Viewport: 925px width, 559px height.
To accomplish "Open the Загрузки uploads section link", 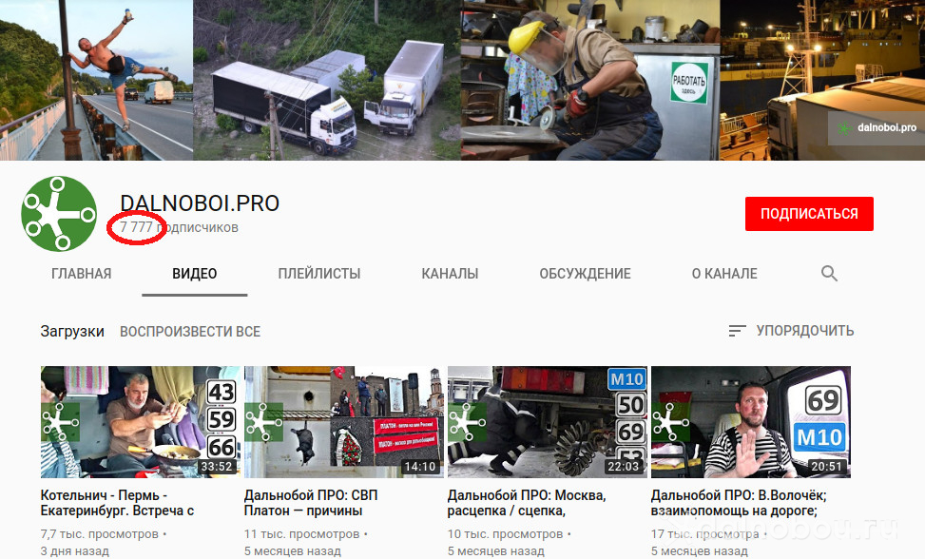I will pyautogui.click(x=72, y=332).
